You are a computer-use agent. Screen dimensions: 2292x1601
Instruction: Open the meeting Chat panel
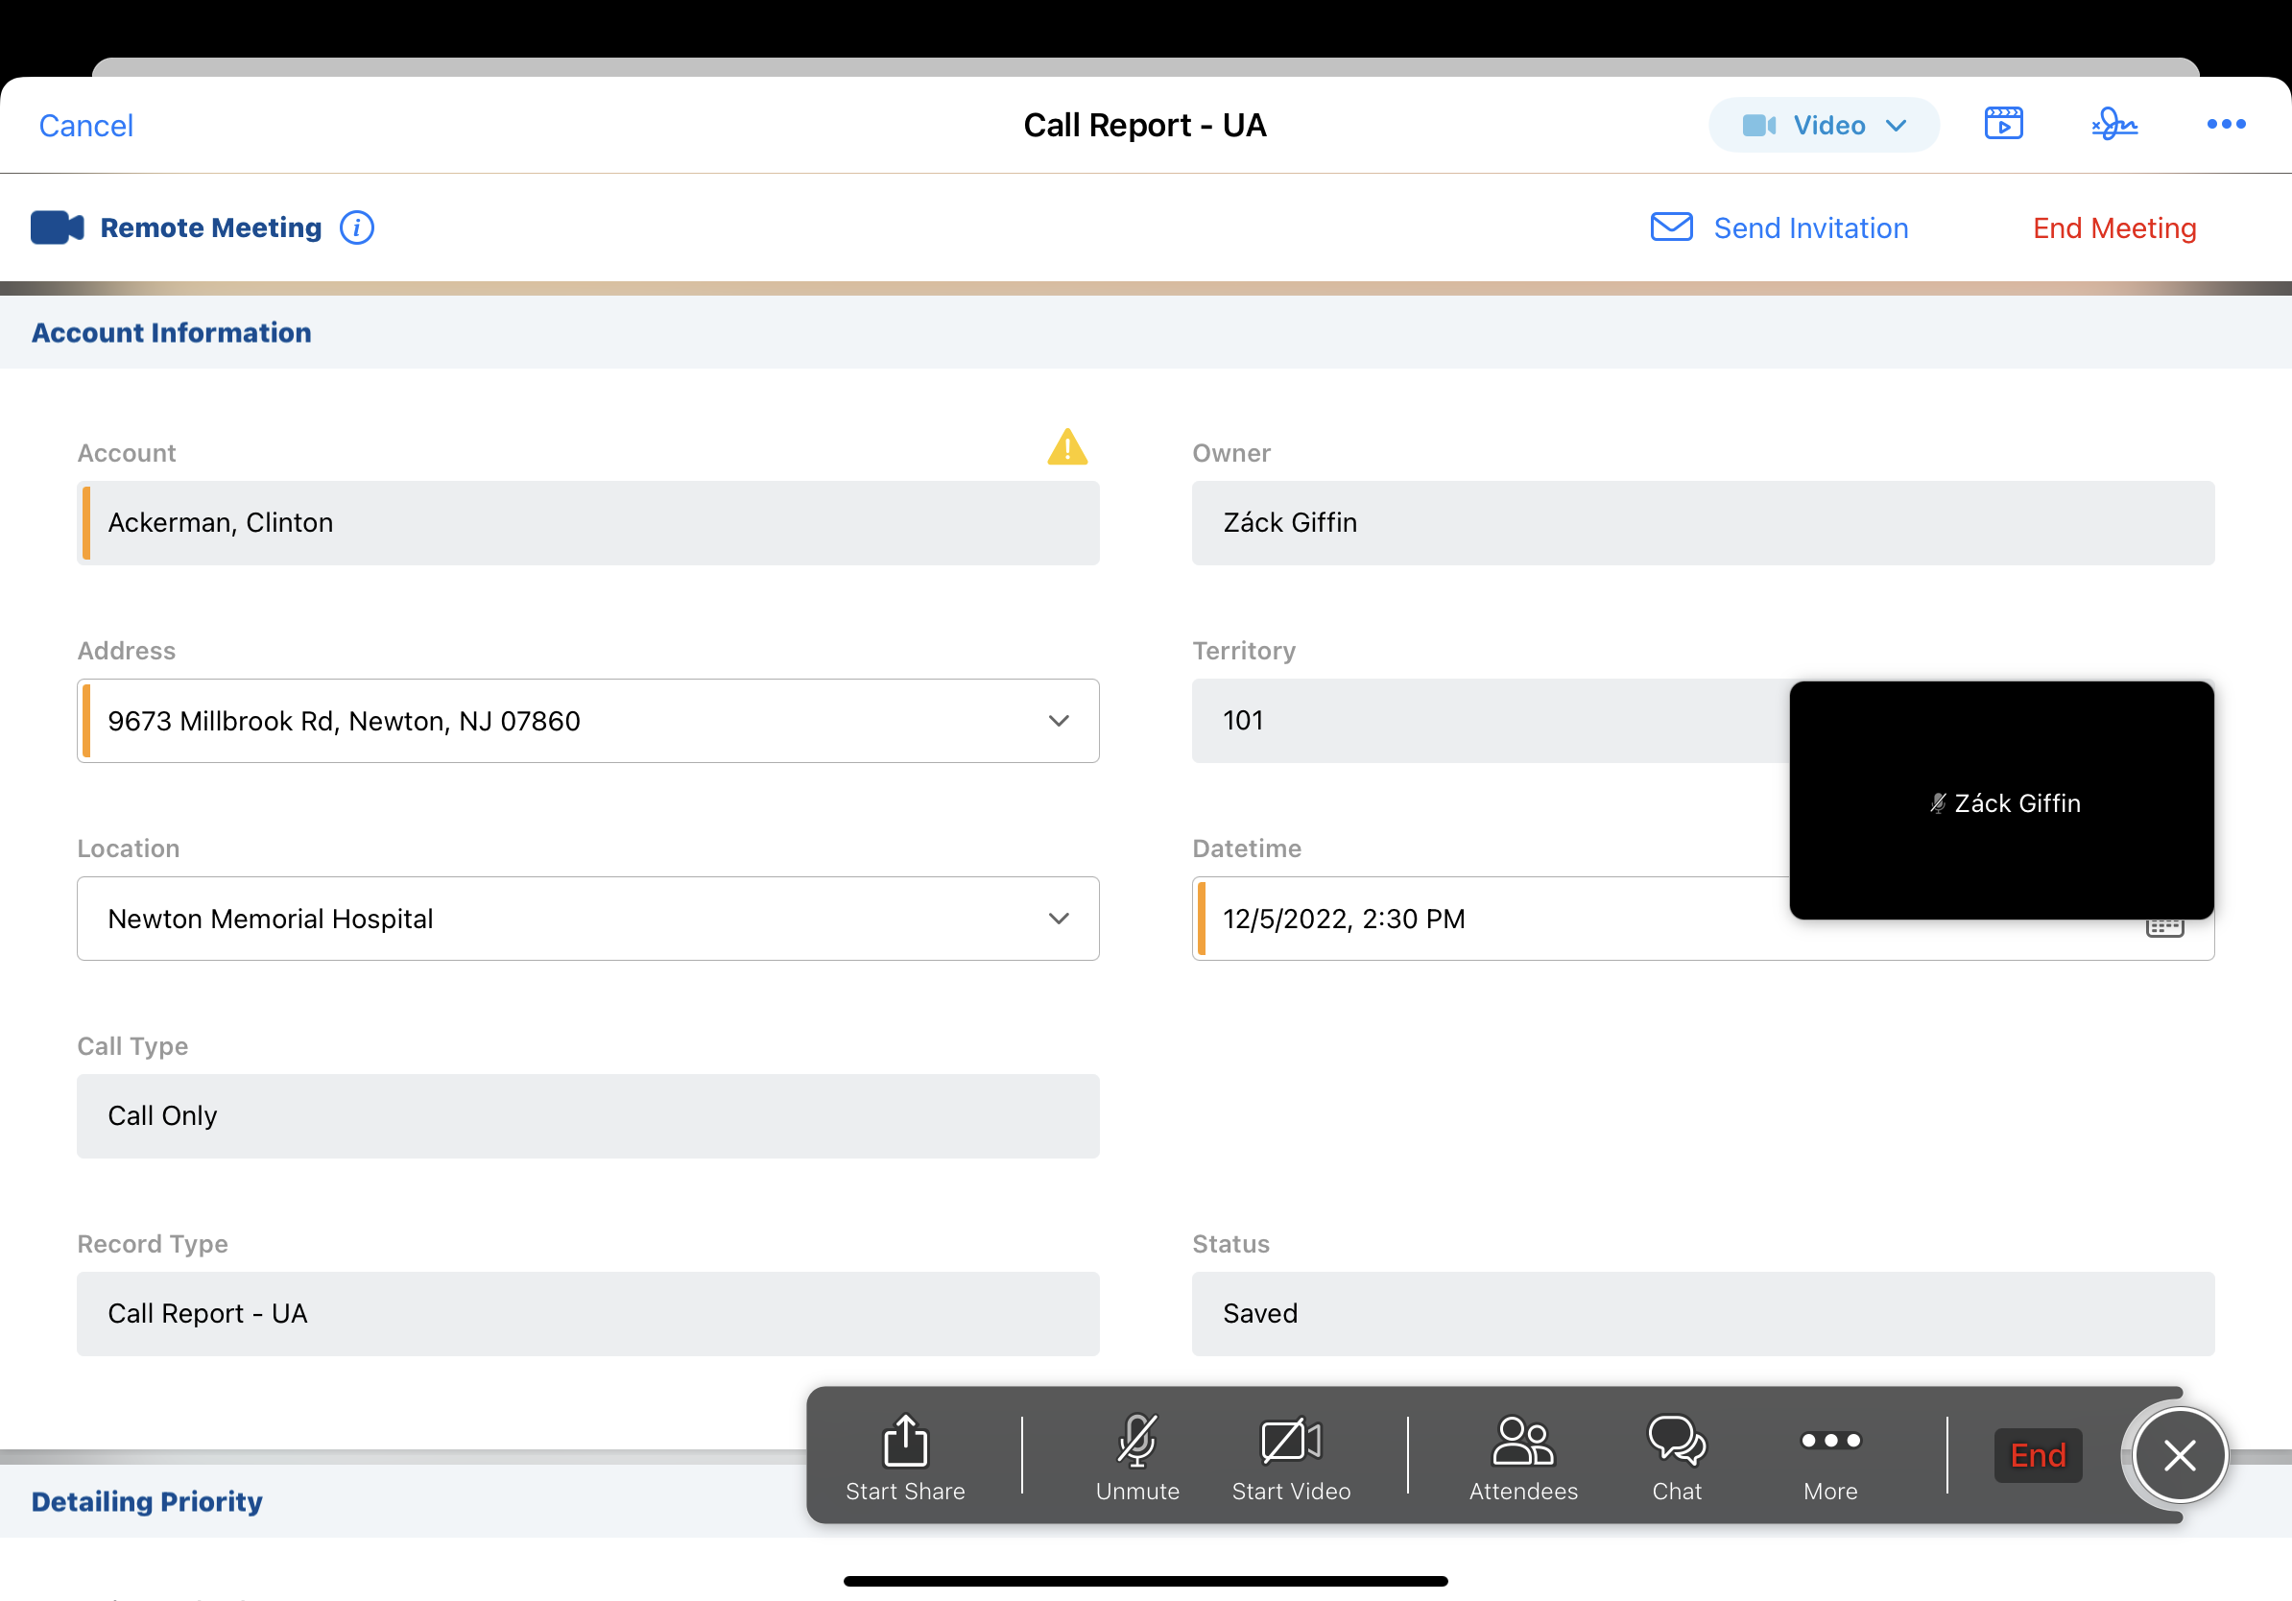coord(1676,1457)
